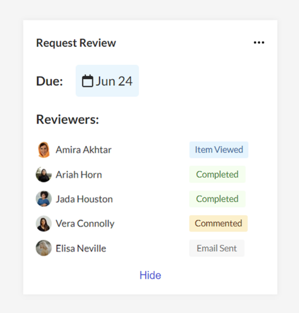This screenshot has width=299, height=313.
Task: Select reviewer name Jada Houston
Action: (x=84, y=199)
